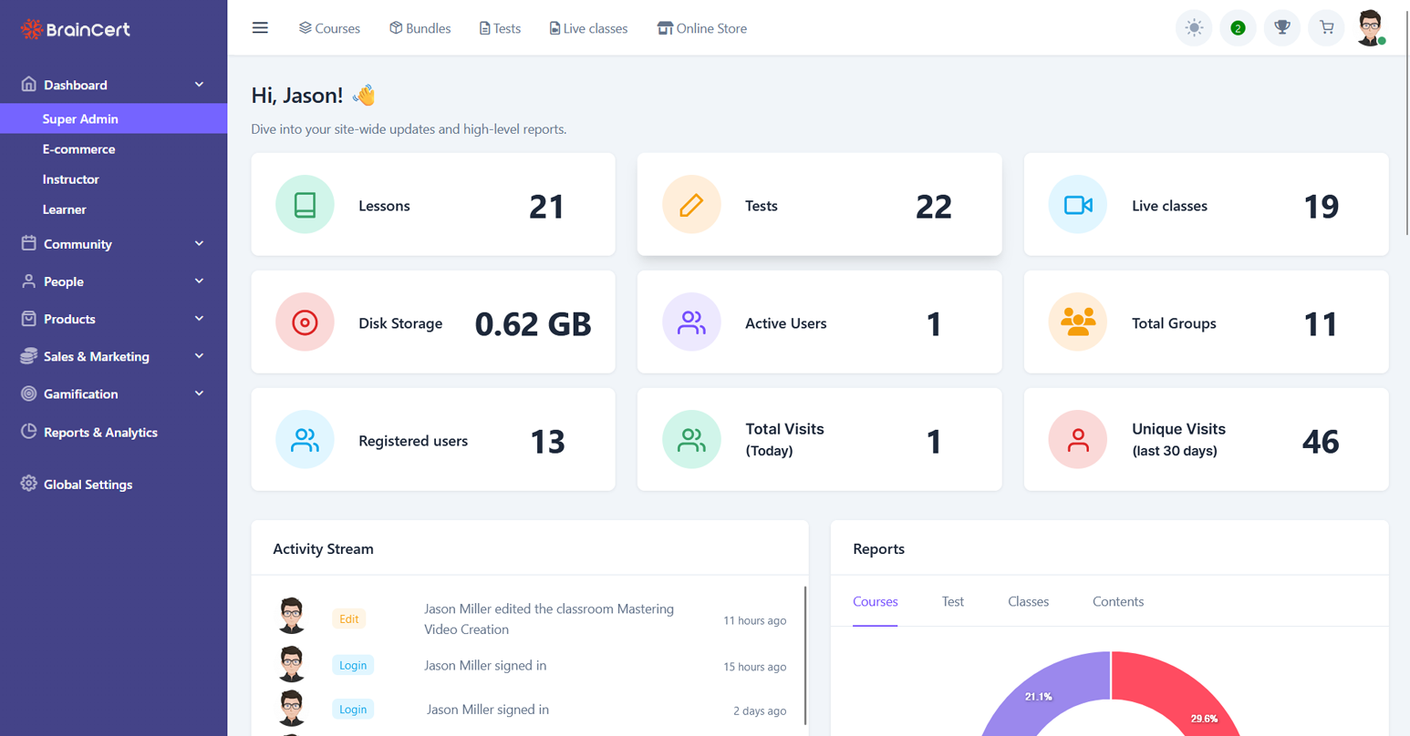
Task: Go to Super Admin dashboard
Action: coord(80,118)
